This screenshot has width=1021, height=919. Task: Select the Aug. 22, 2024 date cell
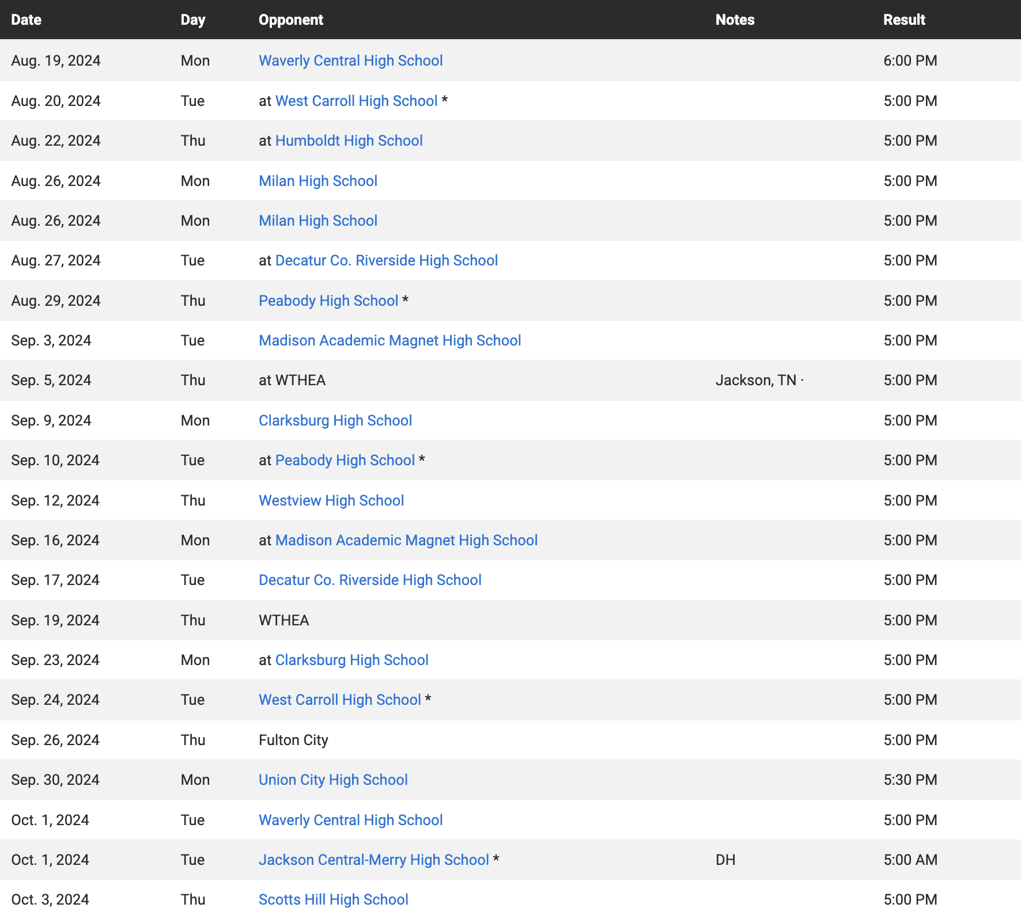pyautogui.click(x=56, y=140)
